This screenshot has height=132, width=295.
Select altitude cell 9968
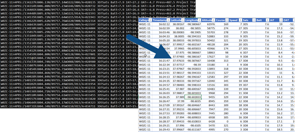[208, 93]
